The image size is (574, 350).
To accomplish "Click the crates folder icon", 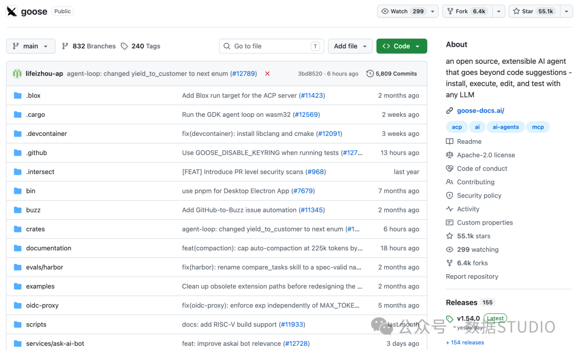I will point(18,229).
